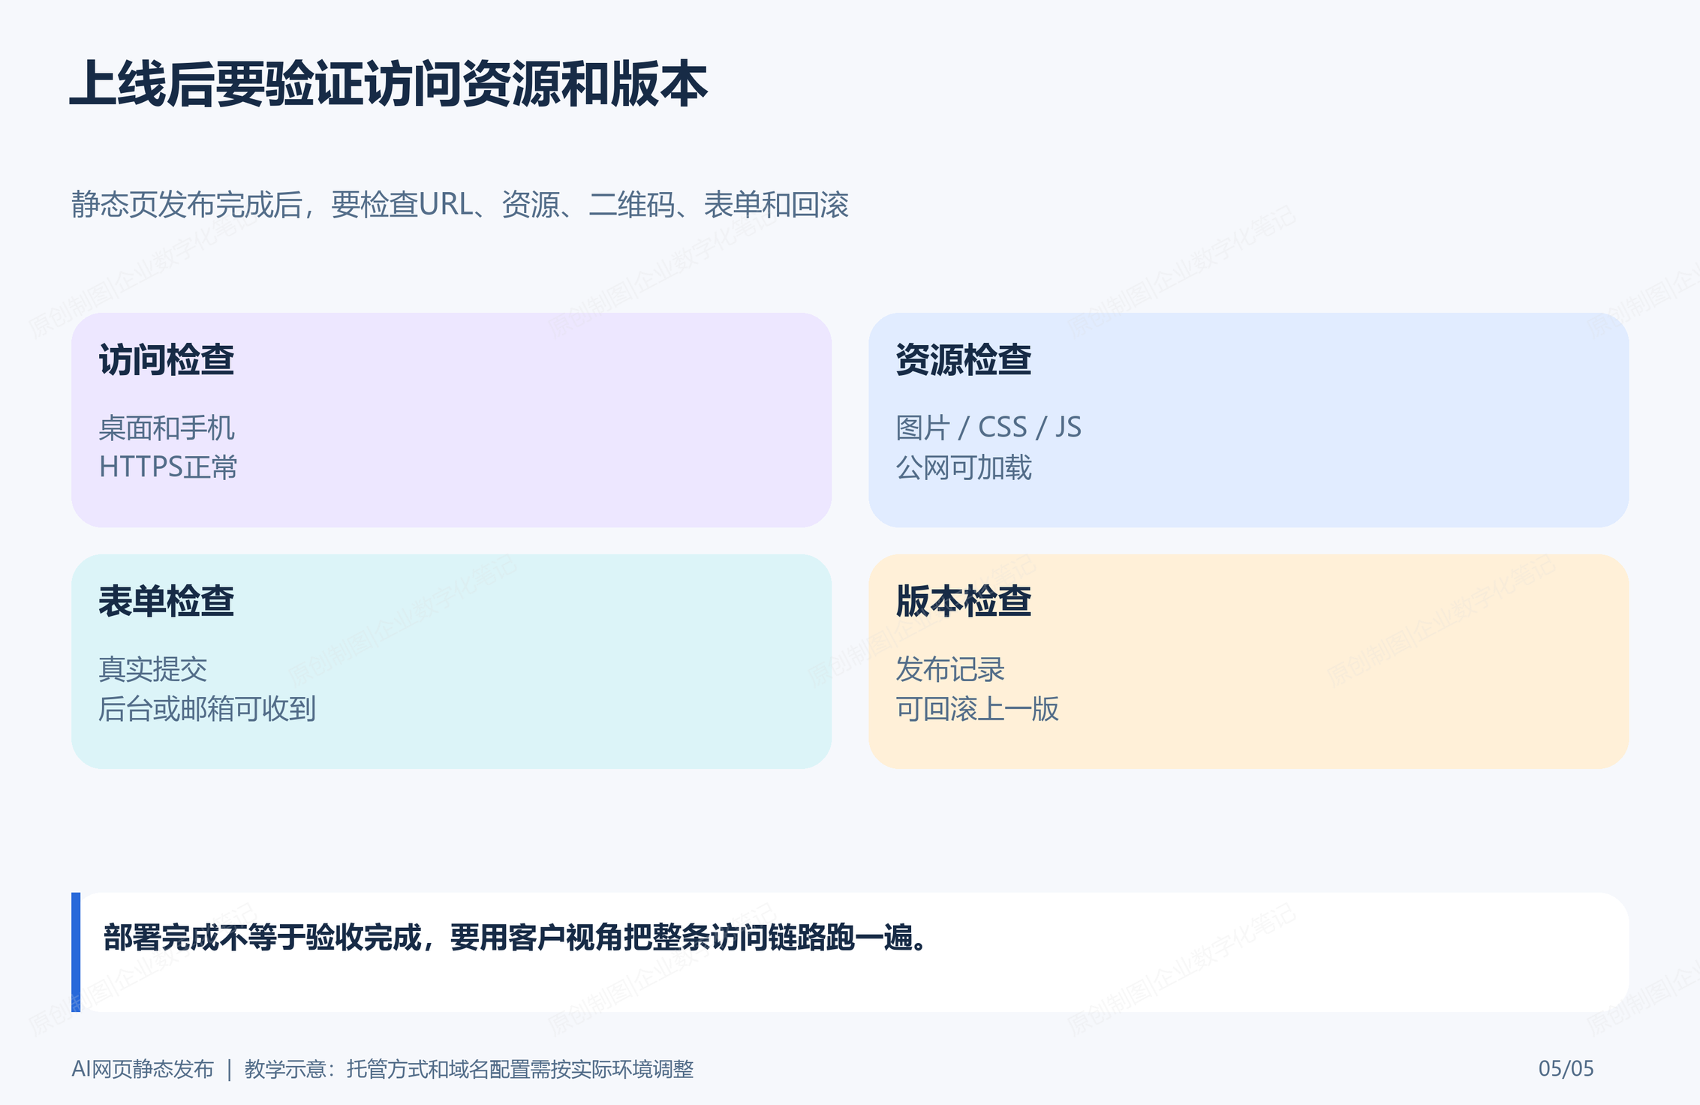Click the 访问检查 card heading

(x=167, y=359)
